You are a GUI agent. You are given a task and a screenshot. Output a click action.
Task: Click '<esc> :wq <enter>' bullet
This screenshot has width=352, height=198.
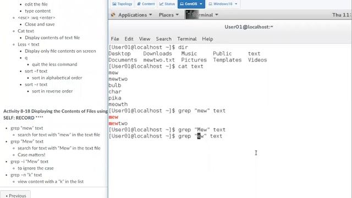pos(36,18)
